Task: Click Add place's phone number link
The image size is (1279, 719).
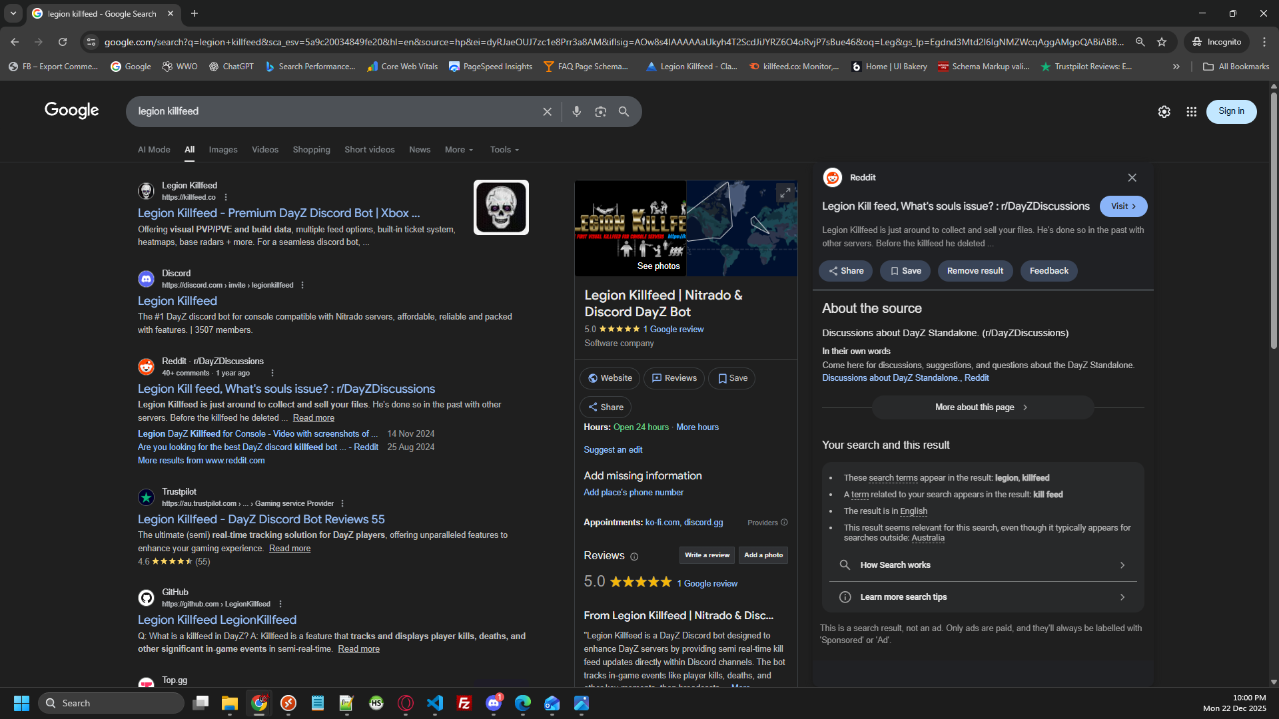Action: coord(634,493)
